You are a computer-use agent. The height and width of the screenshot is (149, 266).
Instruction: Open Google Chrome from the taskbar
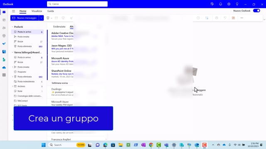pos(151,145)
